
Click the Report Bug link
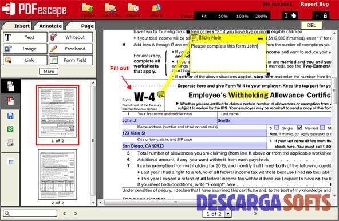click(x=314, y=4)
